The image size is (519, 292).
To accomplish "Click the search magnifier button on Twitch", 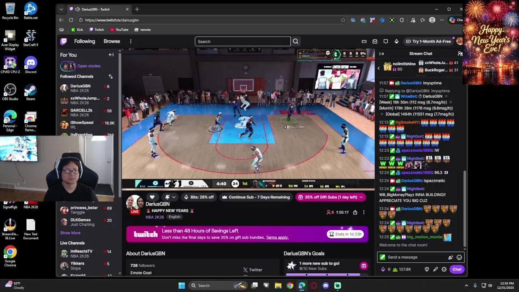I will coord(296,41).
